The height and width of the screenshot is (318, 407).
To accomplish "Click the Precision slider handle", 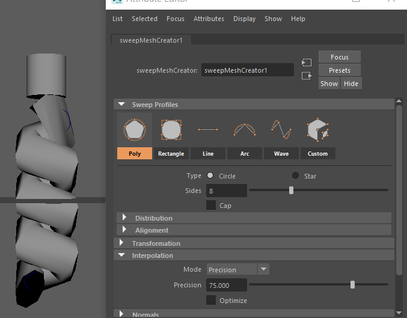I will click(352, 285).
